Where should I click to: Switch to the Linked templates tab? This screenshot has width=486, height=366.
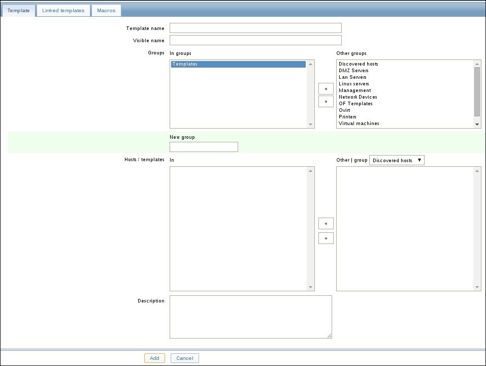tap(63, 10)
